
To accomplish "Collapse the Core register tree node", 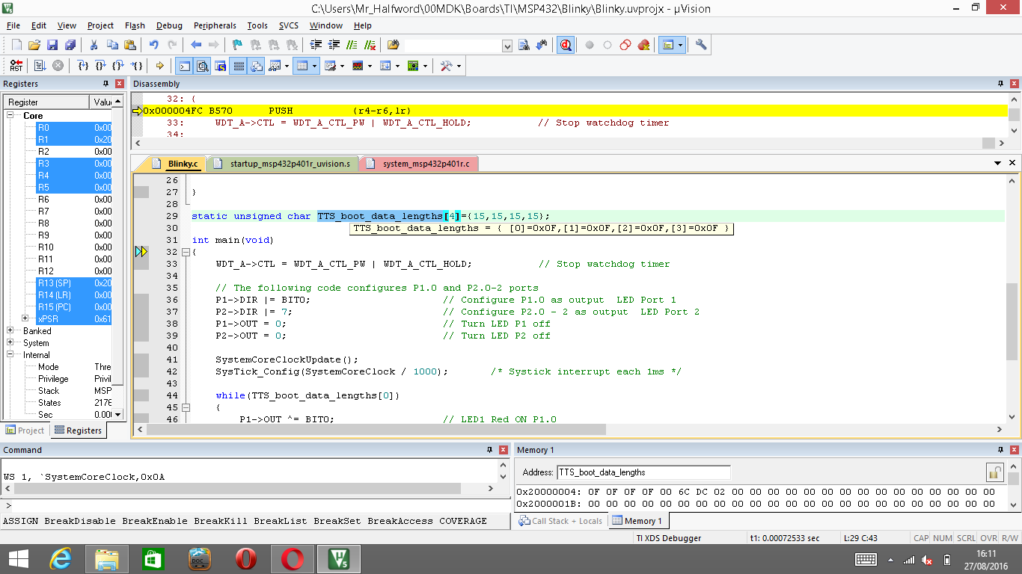I will [11, 116].
